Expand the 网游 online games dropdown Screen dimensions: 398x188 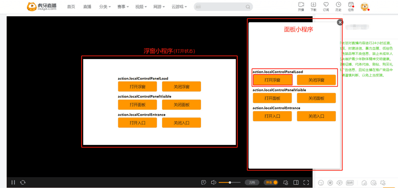pyautogui.click(x=159, y=7)
